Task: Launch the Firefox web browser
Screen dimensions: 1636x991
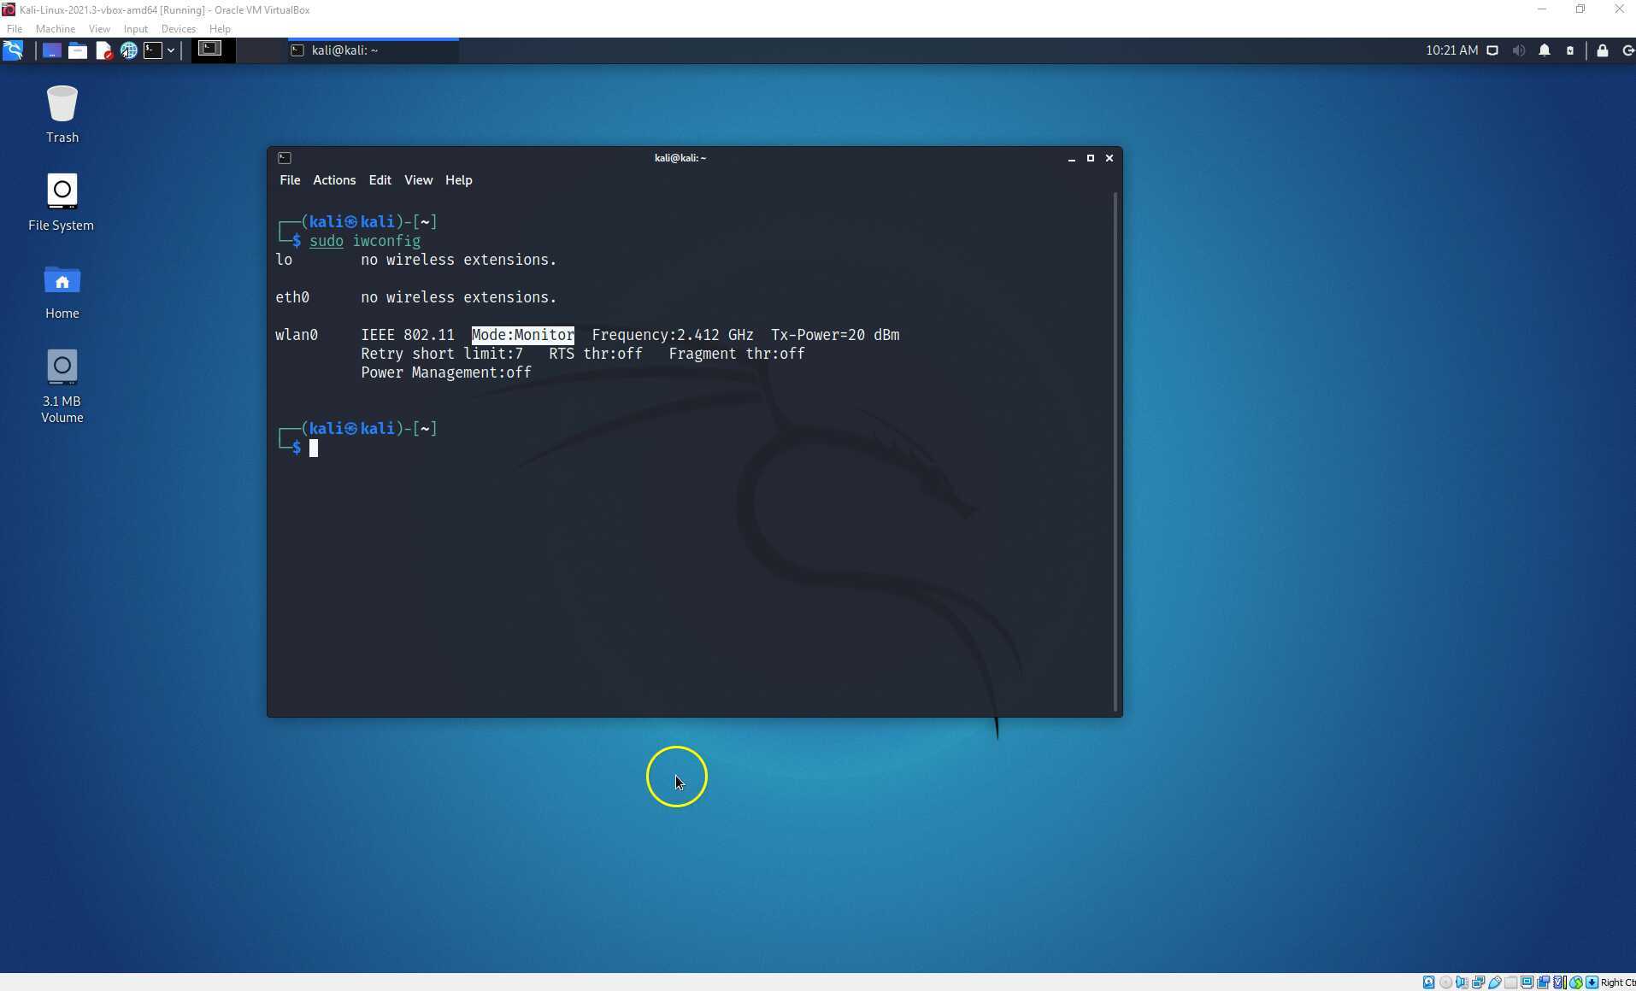Action: pos(130,50)
